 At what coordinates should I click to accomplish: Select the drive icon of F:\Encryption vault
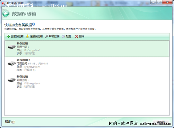pos(12,80)
